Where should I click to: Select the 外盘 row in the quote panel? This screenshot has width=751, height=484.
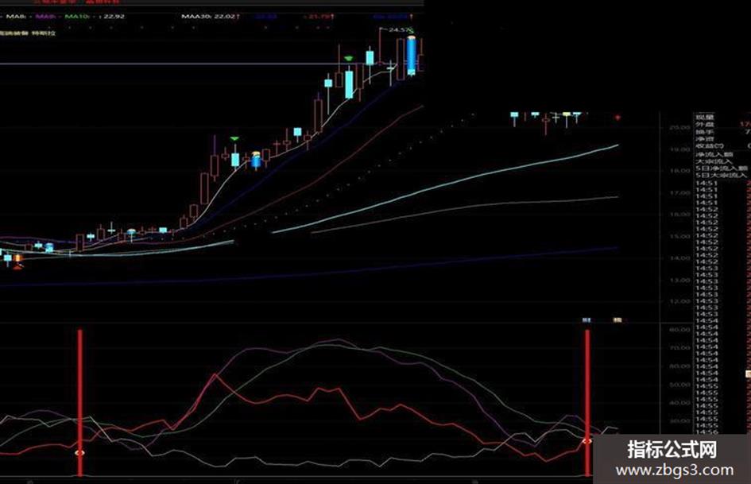pyautogui.click(x=722, y=124)
